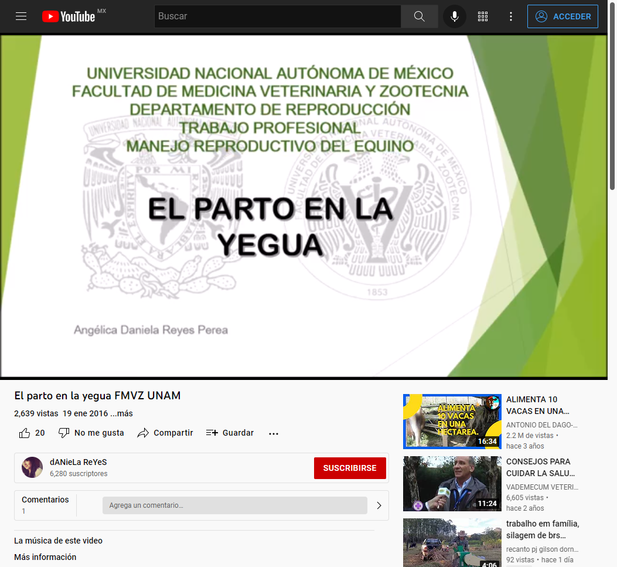Open trabalho em família video thumbnail

tap(452, 542)
